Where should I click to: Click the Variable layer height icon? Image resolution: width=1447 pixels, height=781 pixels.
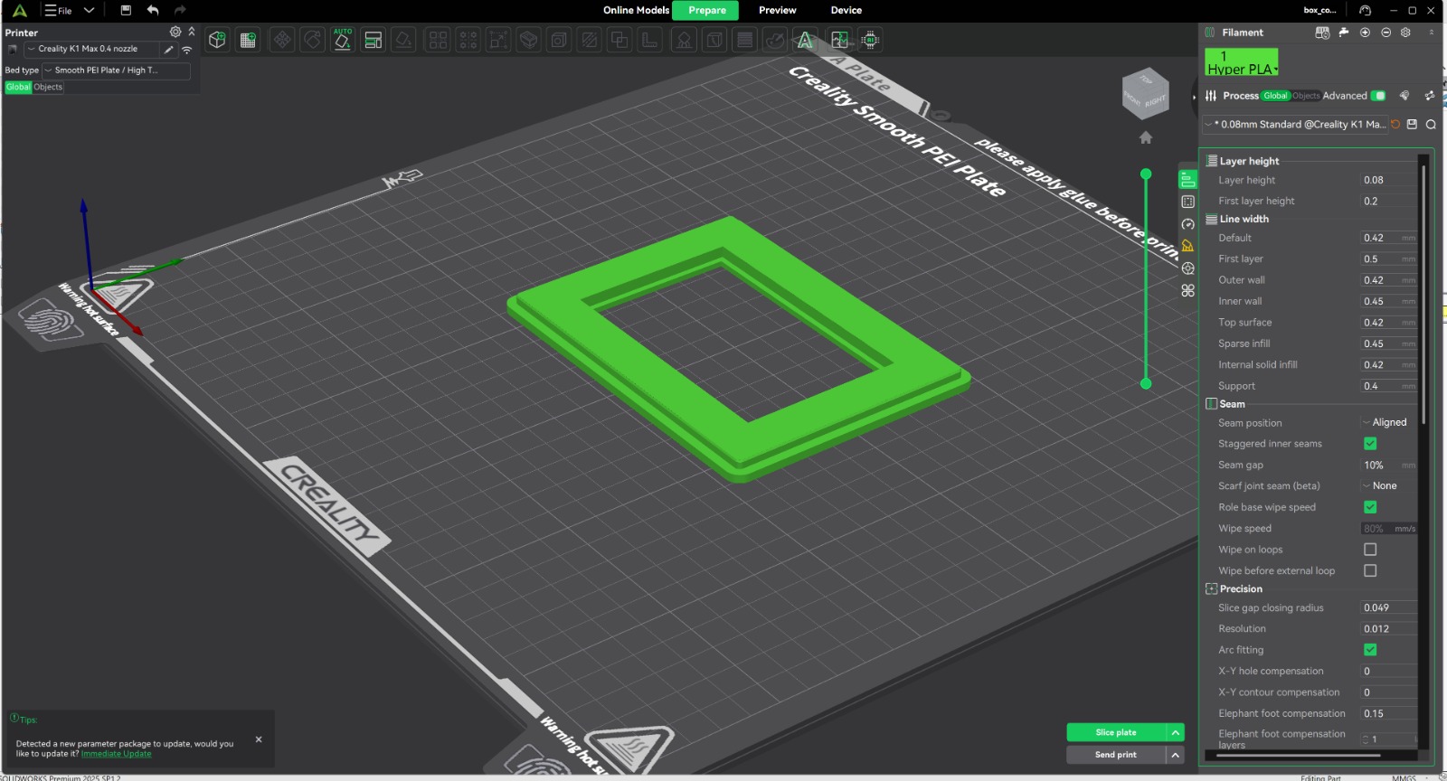point(745,40)
